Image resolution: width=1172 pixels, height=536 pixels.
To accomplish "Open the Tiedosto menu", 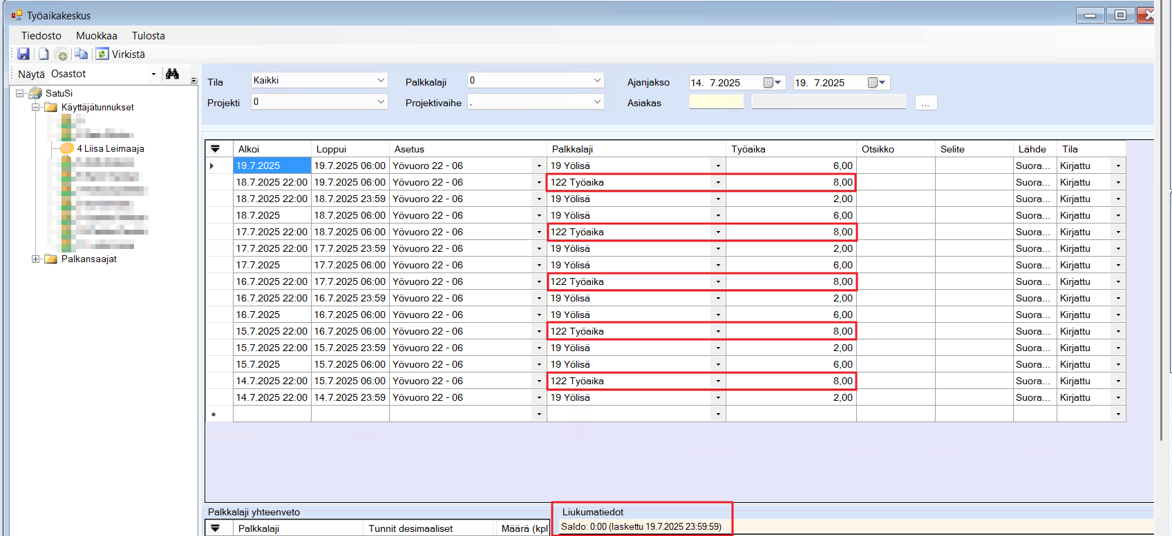I will tap(41, 36).
